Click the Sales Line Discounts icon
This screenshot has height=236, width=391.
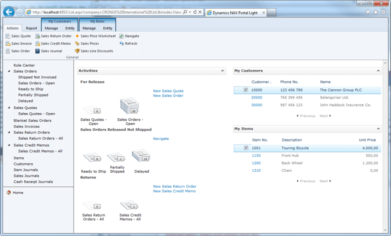tap(77, 51)
